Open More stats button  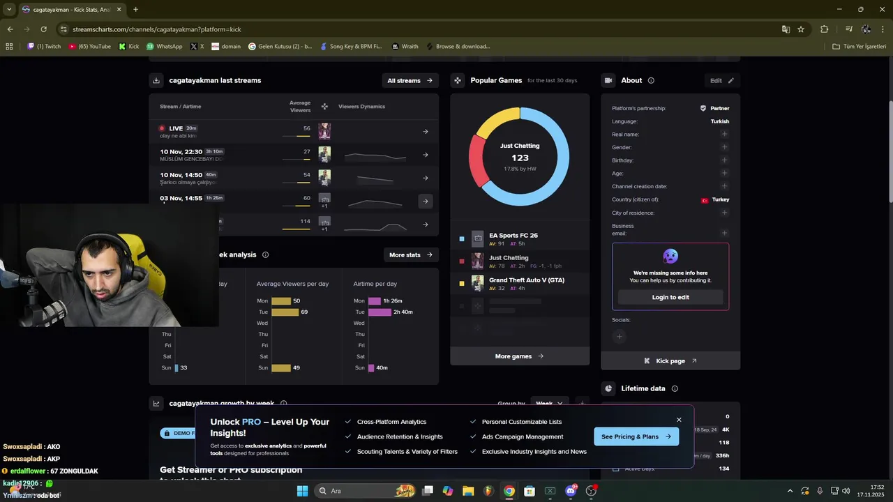tap(411, 254)
